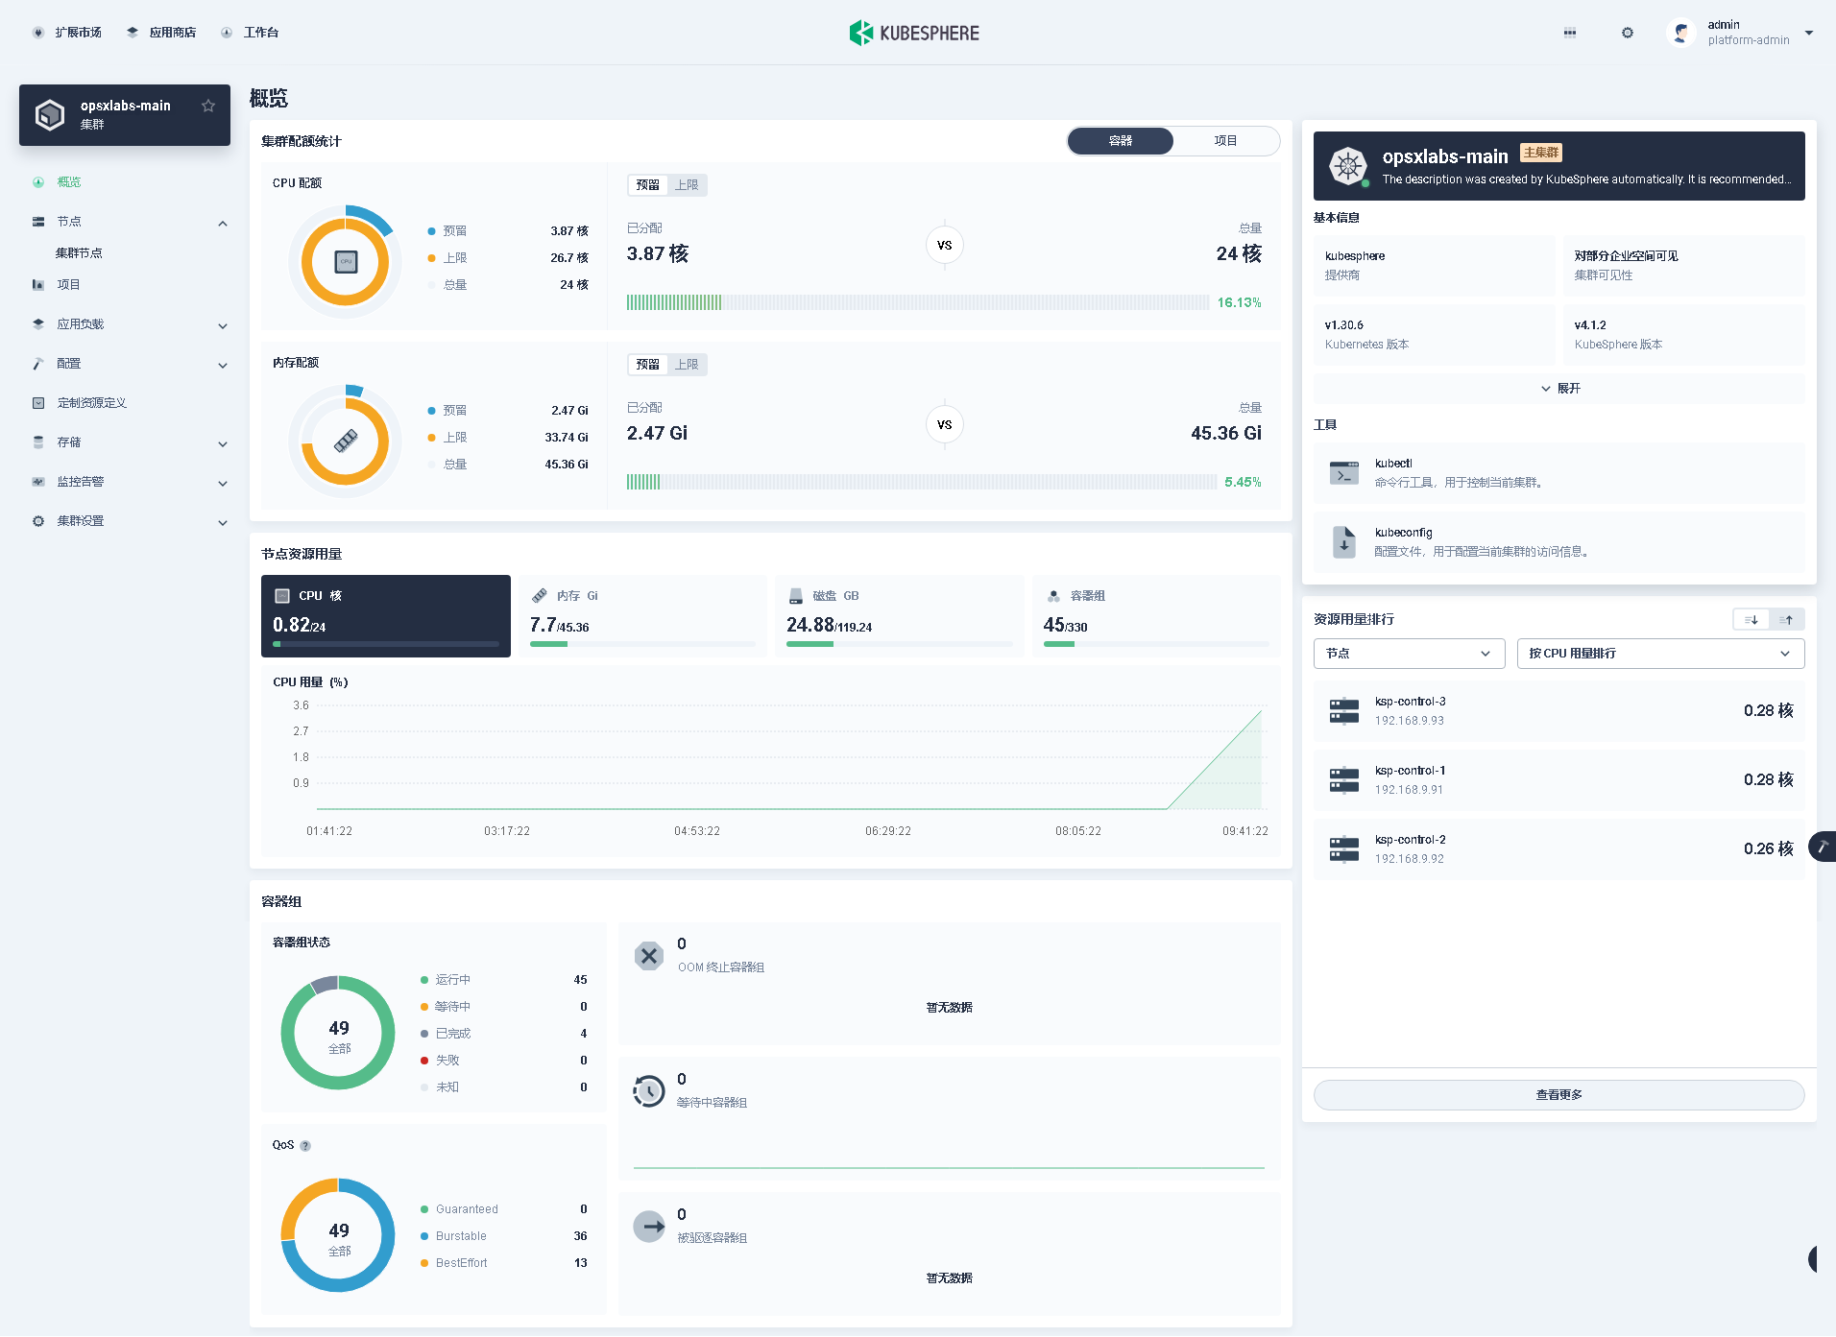Go to 应用商店 menu
Viewport: 1836px width, 1337px height.
point(173,33)
